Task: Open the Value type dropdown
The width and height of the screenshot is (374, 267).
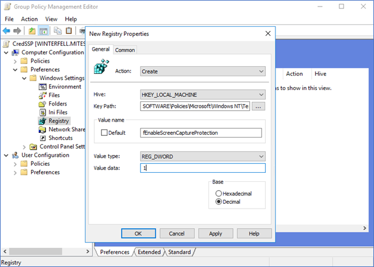Action: point(203,156)
